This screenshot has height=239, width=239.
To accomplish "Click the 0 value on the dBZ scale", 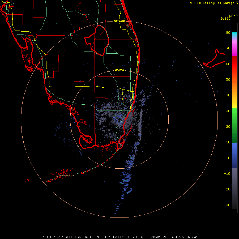I will 229,158.
